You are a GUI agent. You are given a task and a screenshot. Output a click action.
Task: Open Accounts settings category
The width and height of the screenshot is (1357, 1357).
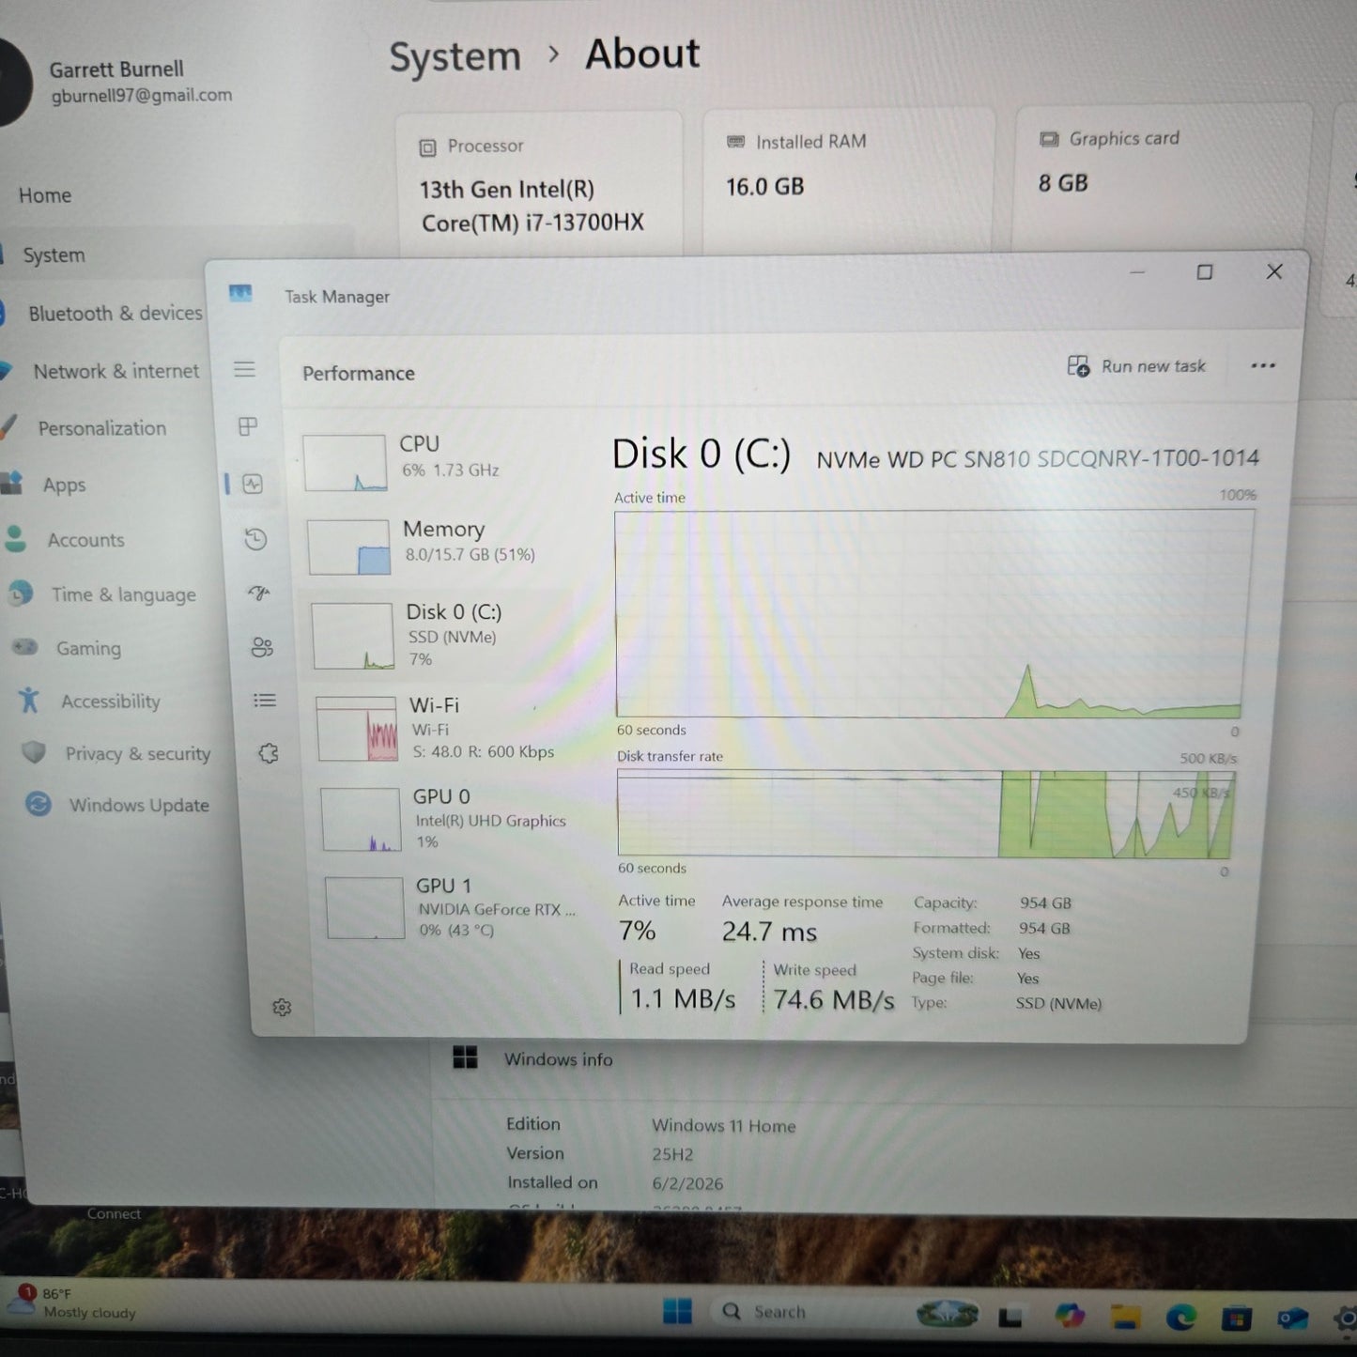click(85, 540)
